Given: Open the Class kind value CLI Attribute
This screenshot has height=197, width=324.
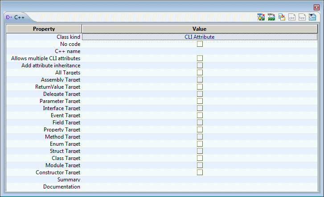Looking at the screenshot, I should pyautogui.click(x=200, y=37).
